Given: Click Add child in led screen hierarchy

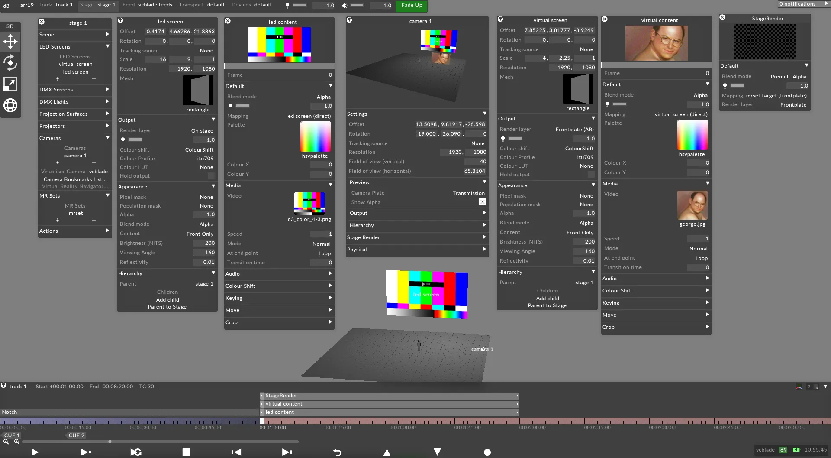Looking at the screenshot, I should 167,299.
